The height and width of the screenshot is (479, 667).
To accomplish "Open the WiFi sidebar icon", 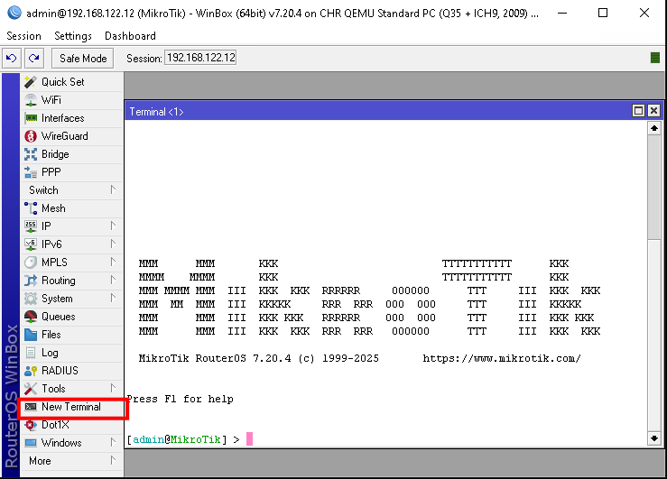I will 31,100.
